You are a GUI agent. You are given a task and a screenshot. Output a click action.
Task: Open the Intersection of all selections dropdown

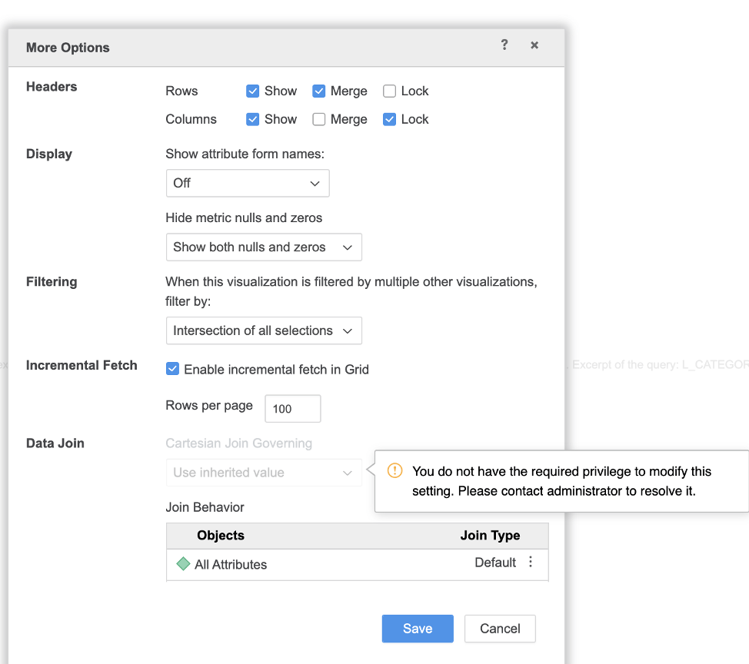point(264,331)
